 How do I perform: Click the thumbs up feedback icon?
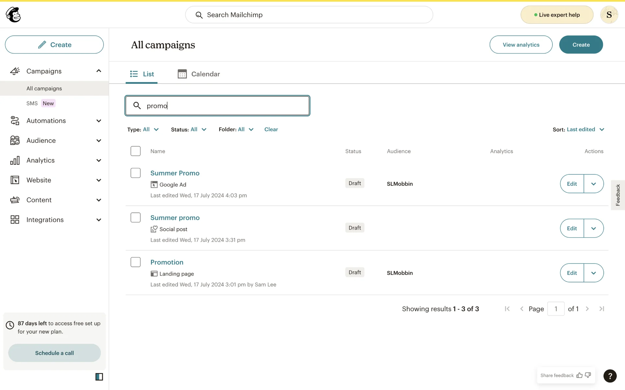coord(579,375)
